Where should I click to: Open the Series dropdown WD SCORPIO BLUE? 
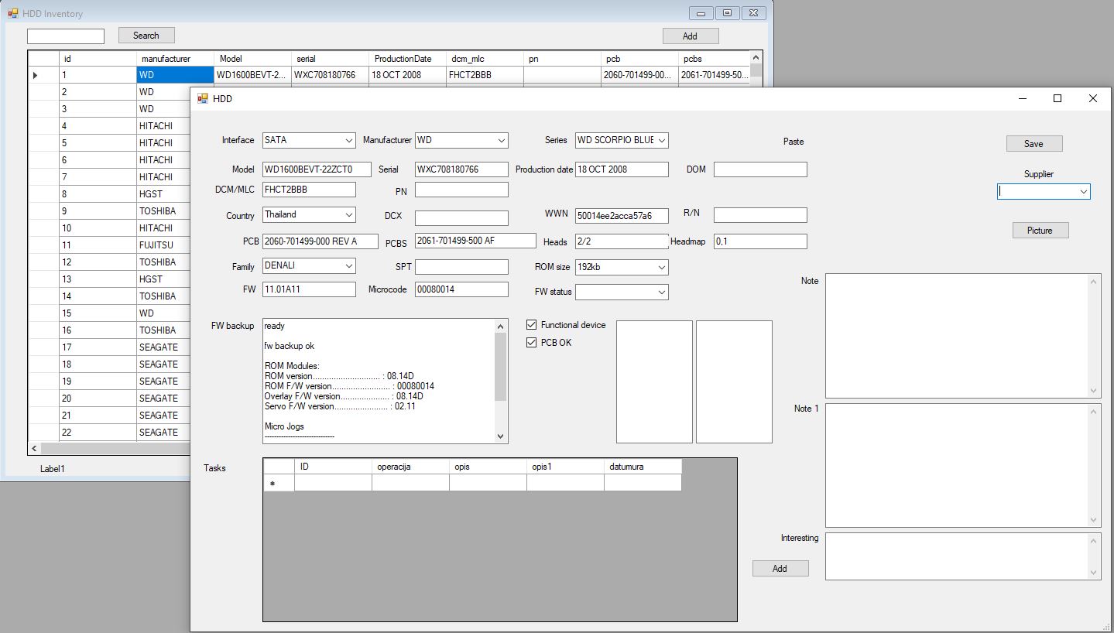(661, 140)
